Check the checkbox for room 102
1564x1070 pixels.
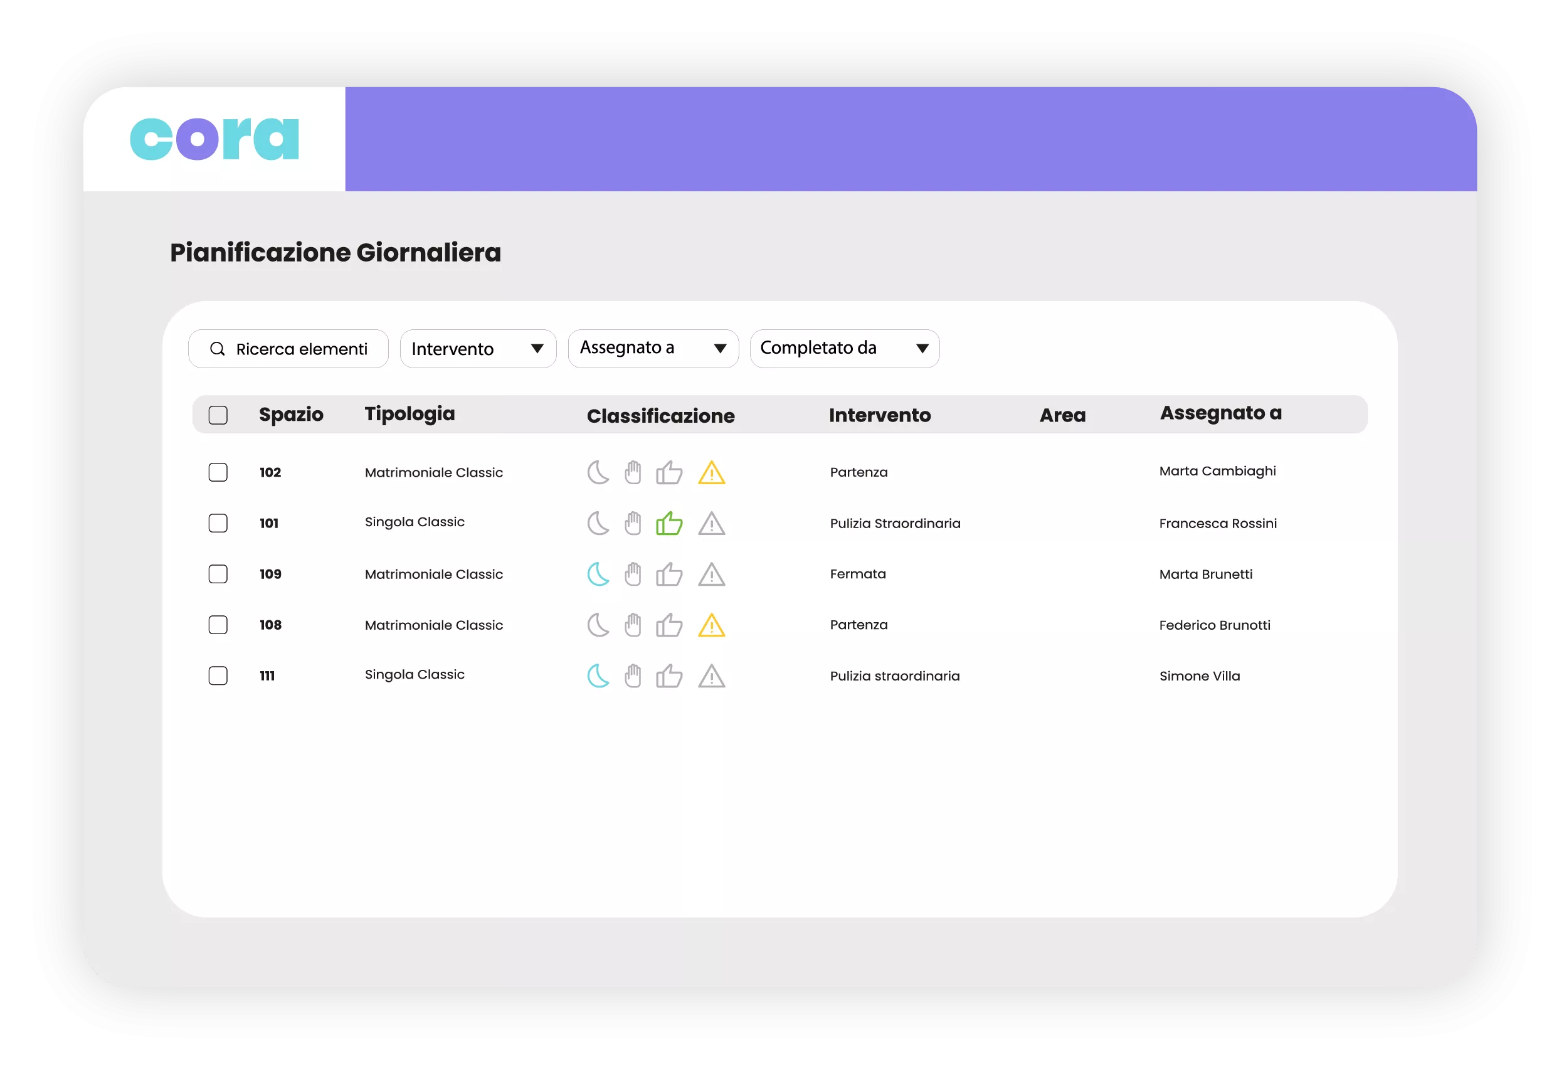point(218,472)
